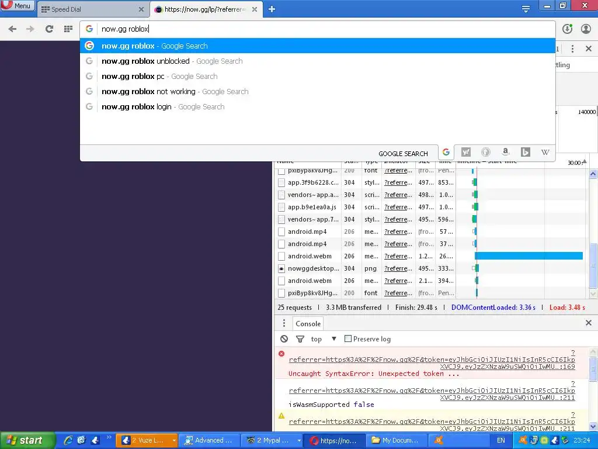The width and height of the screenshot is (598, 449).
Task: Go back with the back arrow
Action: pos(12,29)
